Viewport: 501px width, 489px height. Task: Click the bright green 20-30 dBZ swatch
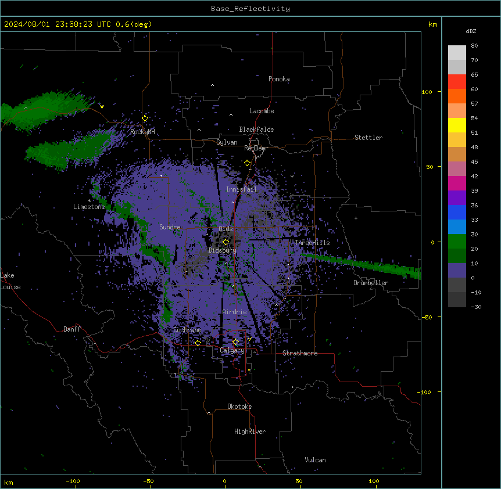click(457, 242)
